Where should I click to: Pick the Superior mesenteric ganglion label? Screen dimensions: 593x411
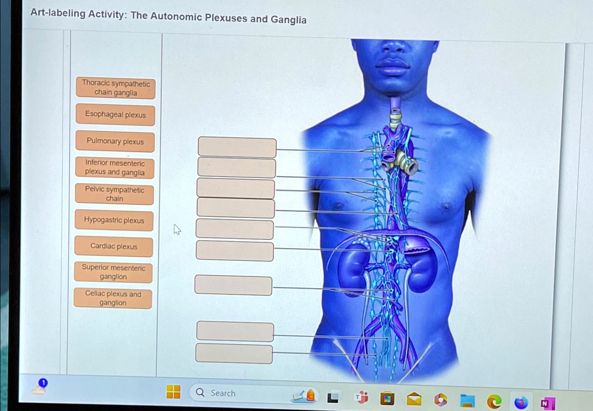tap(113, 272)
